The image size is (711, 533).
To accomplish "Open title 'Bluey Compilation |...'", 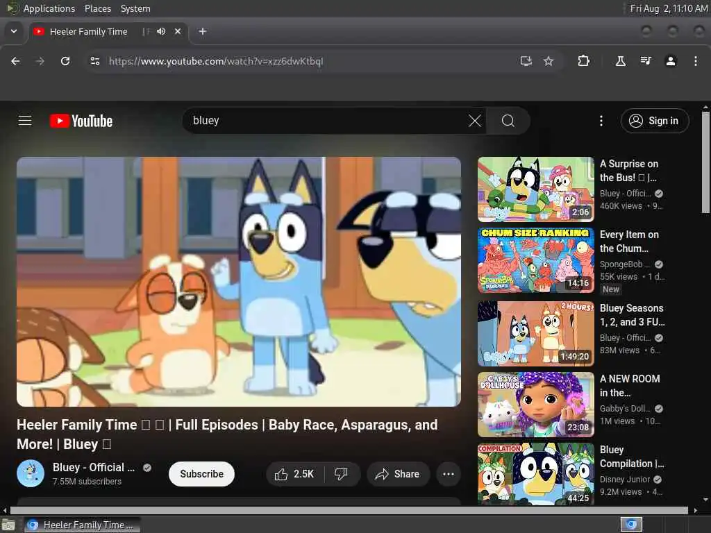I will tap(632, 457).
